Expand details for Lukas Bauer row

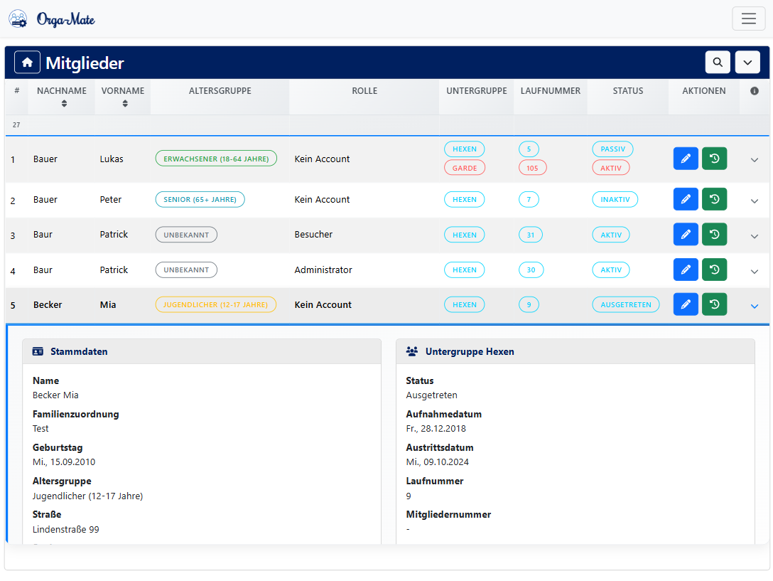(x=755, y=160)
